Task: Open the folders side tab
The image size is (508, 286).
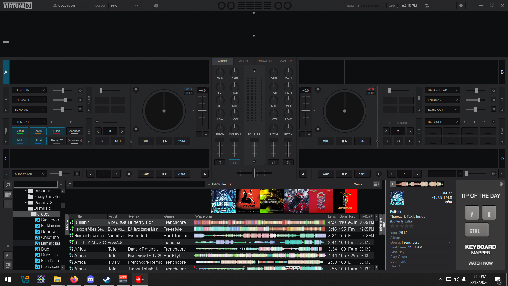Action: tap(67, 225)
